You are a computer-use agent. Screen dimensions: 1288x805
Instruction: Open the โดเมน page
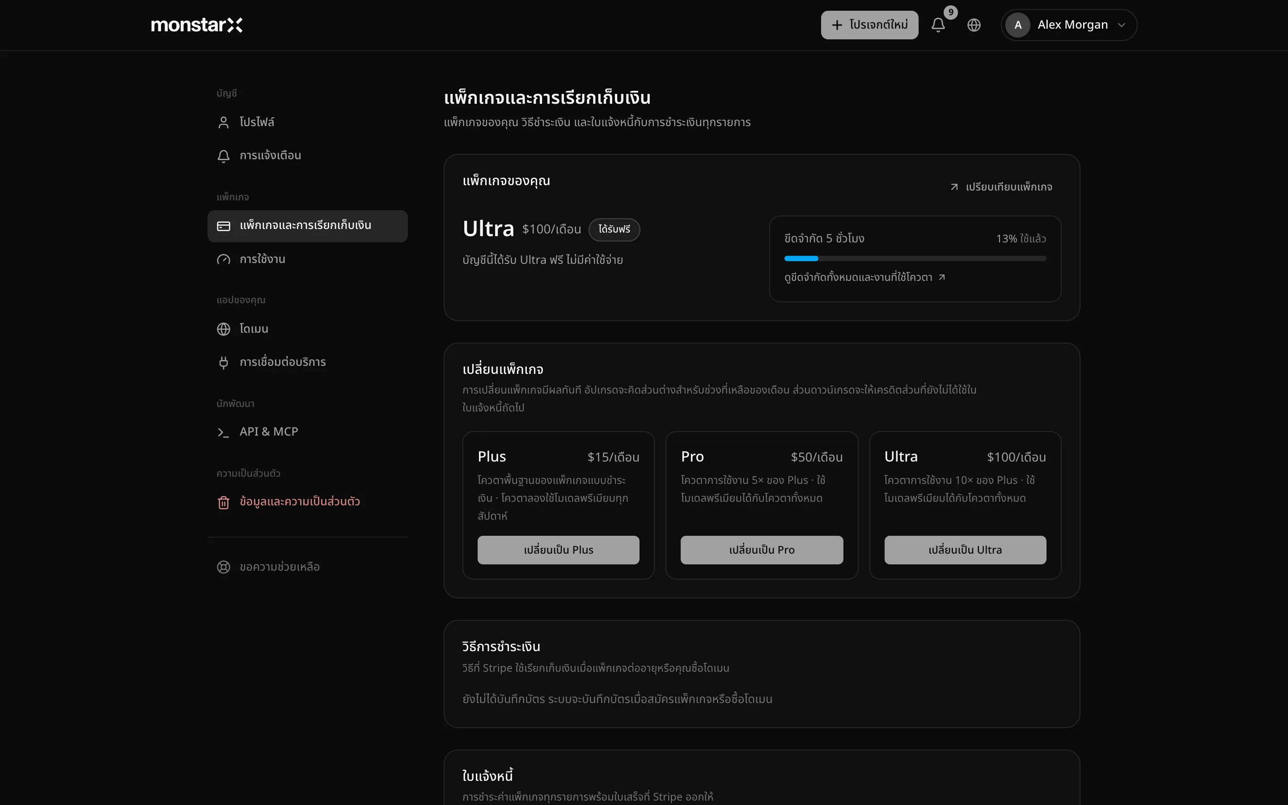tap(308, 329)
